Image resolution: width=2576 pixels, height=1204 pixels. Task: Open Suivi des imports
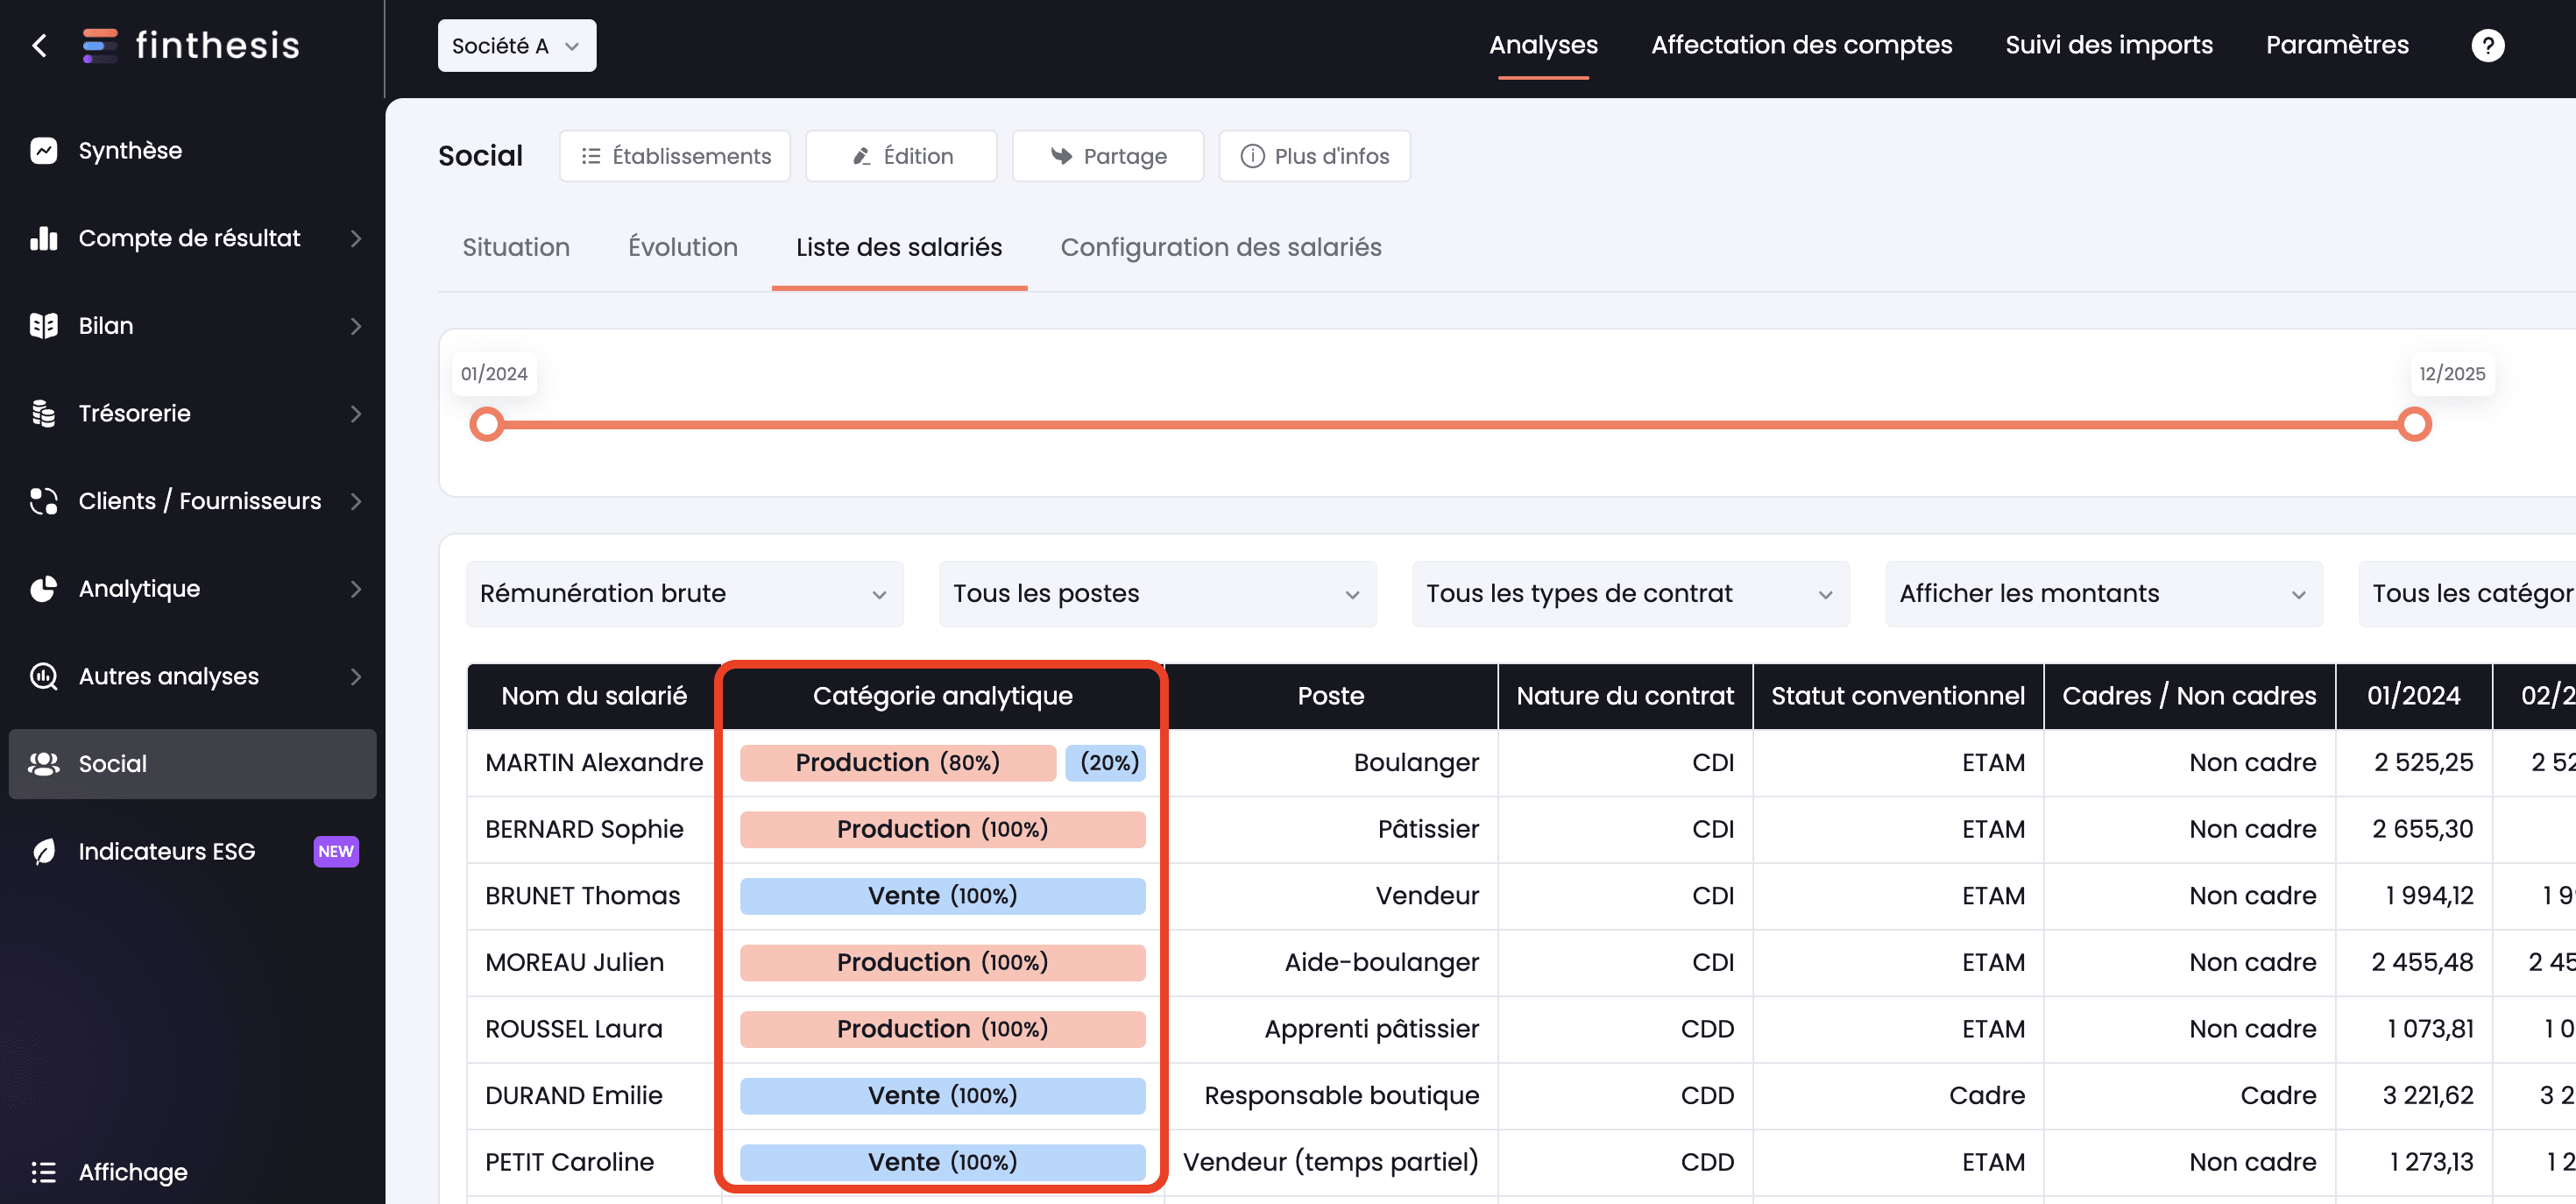(x=2109, y=45)
